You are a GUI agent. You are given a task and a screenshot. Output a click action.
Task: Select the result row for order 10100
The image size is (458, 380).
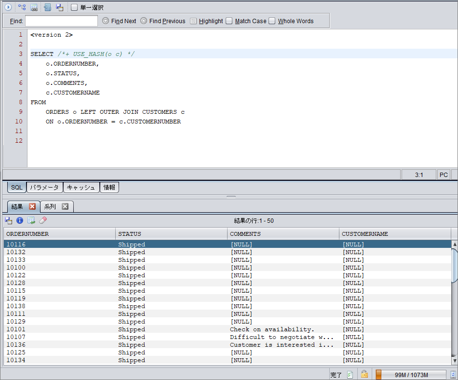click(x=227, y=268)
